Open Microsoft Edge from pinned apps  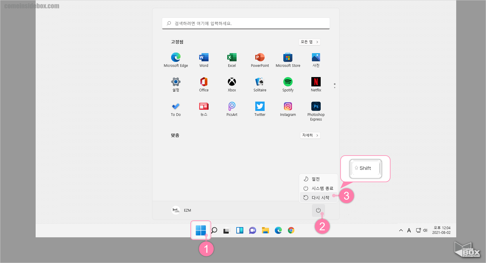pos(176,60)
